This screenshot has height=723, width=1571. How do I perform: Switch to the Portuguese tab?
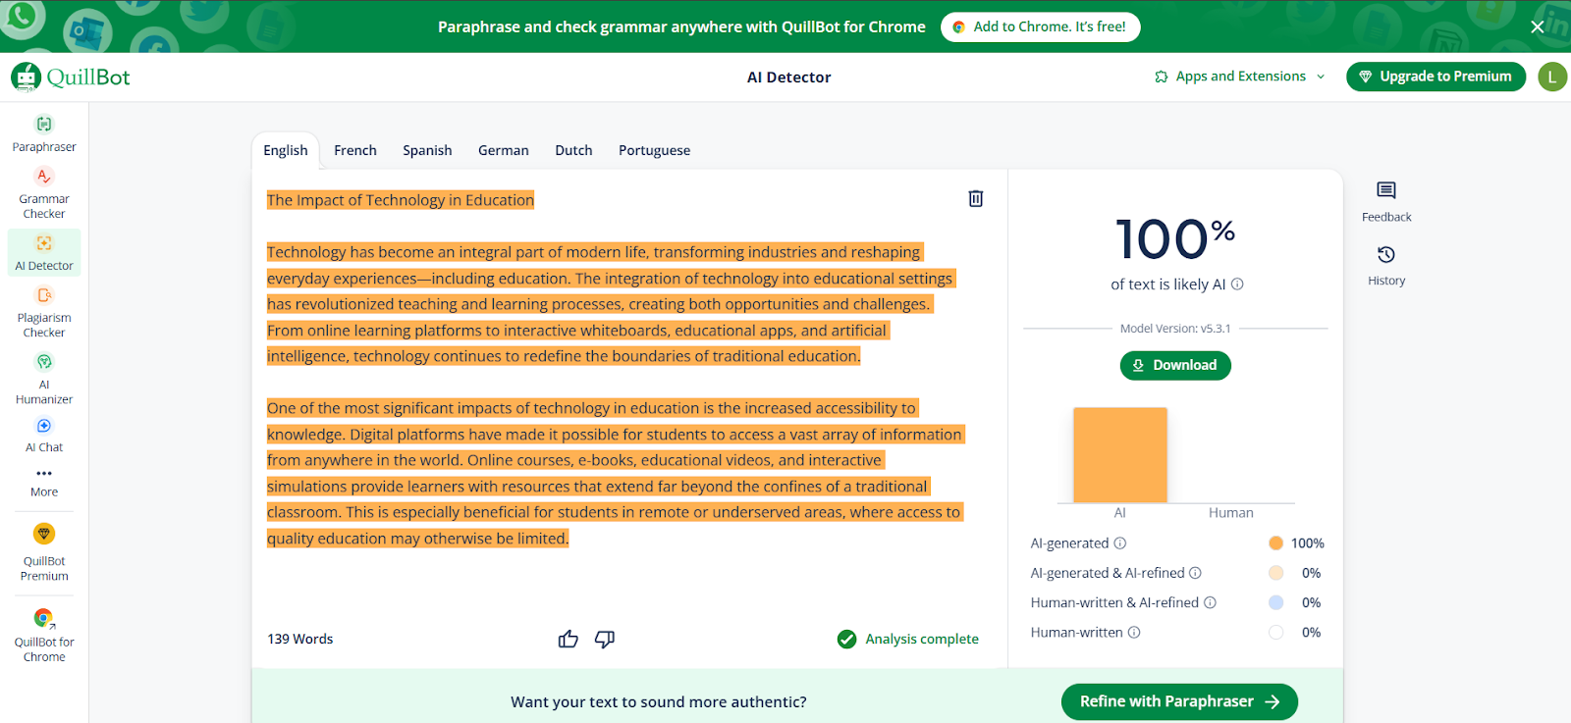654,150
